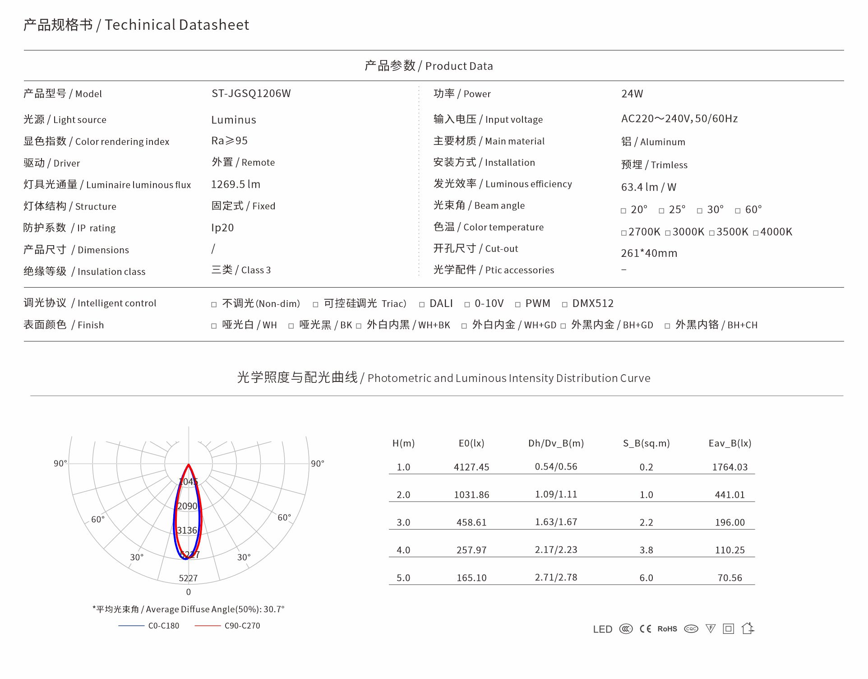
Task: Check the 60° beam angle box
Action: point(738,211)
